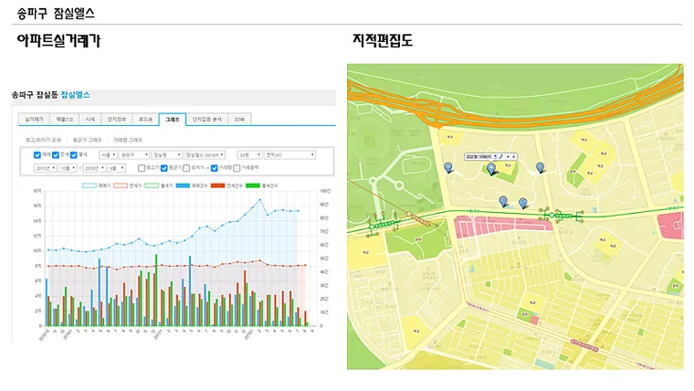Open the 9월 end month dropdown

click(116, 168)
